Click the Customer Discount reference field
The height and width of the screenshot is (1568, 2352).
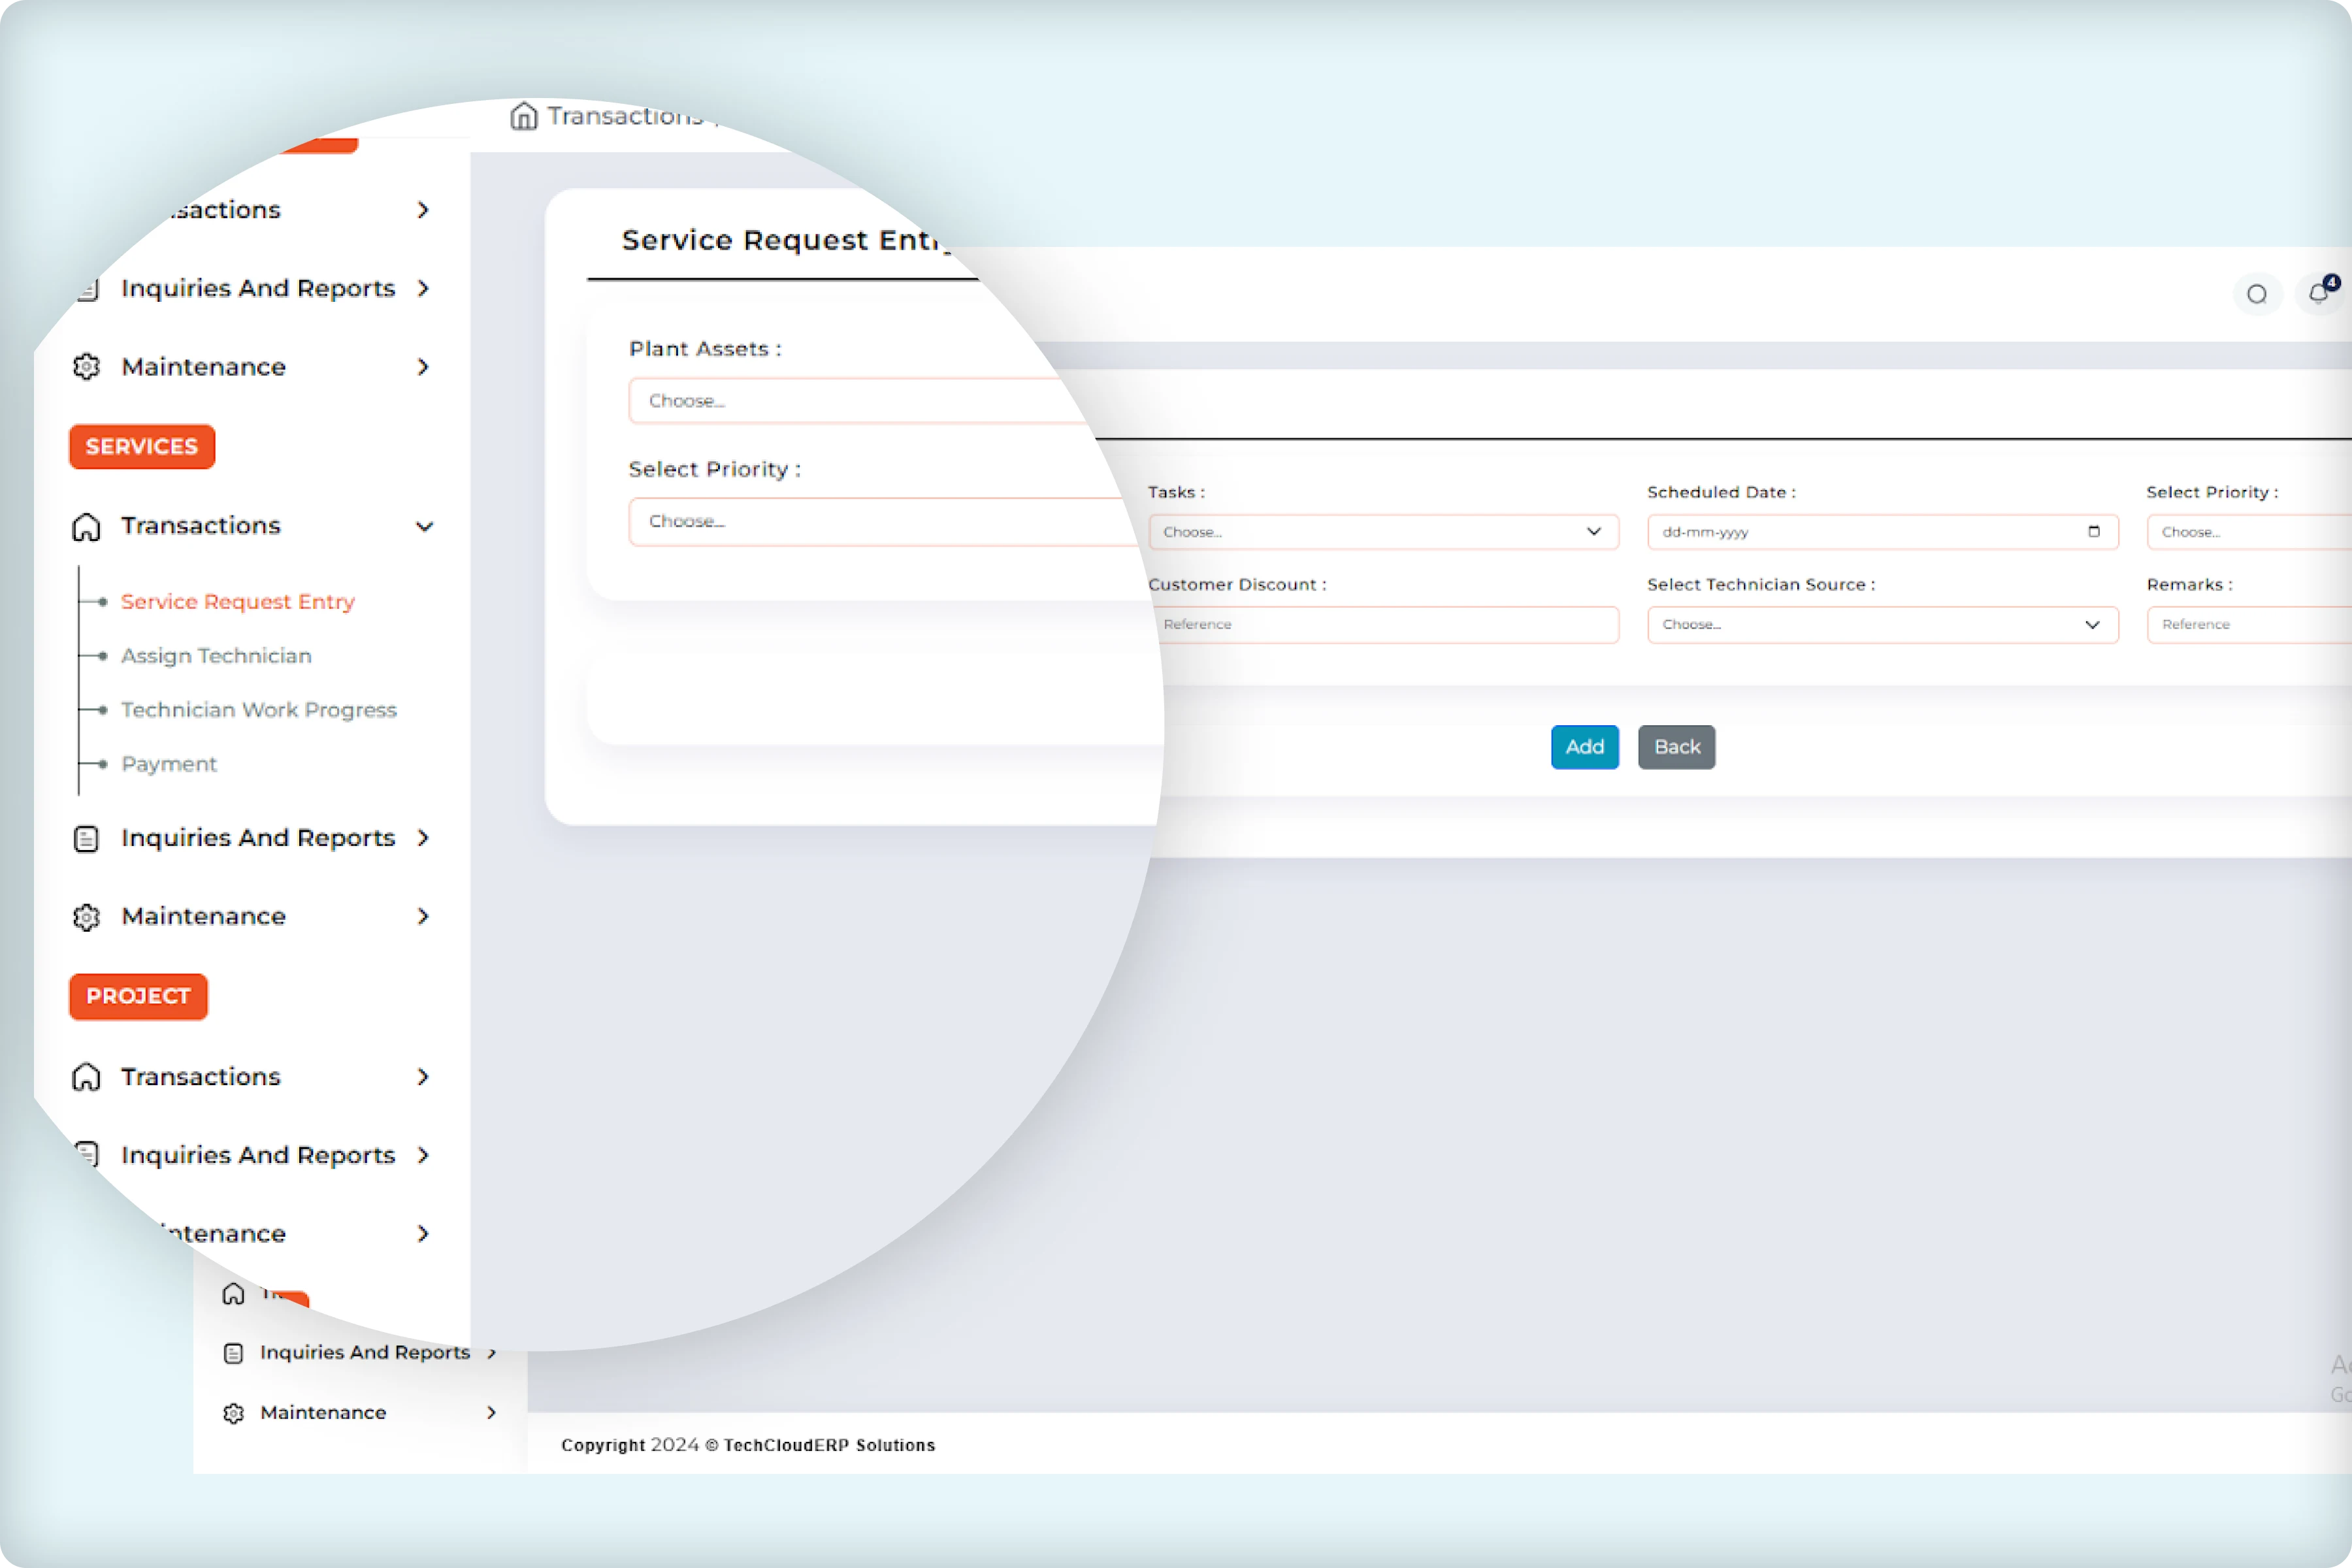click(x=1385, y=624)
